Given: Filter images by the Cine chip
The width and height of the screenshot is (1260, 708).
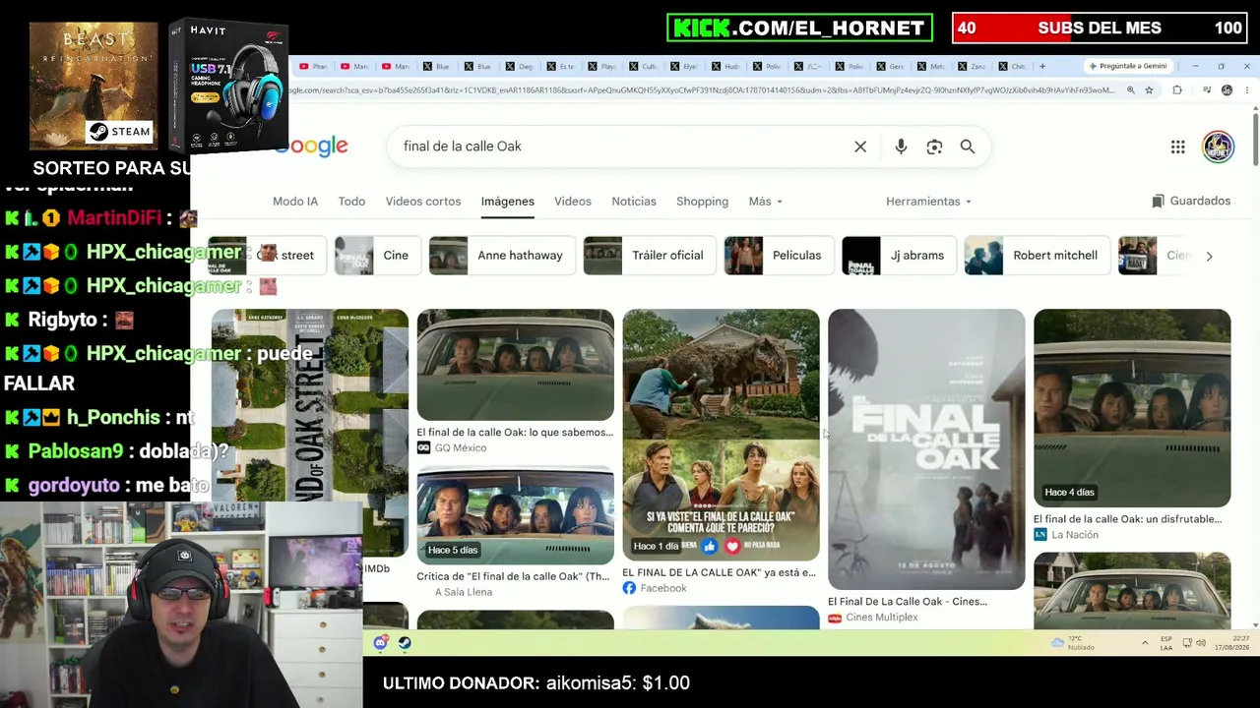Looking at the screenshot, I should [x=376, y=256].
